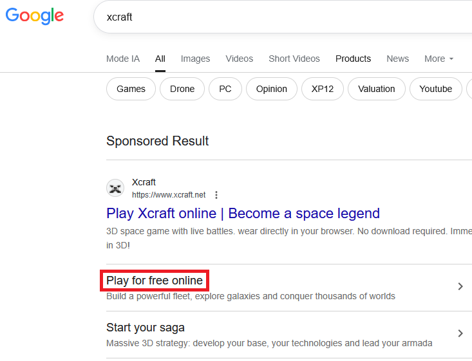The image size is (472, 361).
Task: Switch to the News tab
Action: click(x=398, y=59)
